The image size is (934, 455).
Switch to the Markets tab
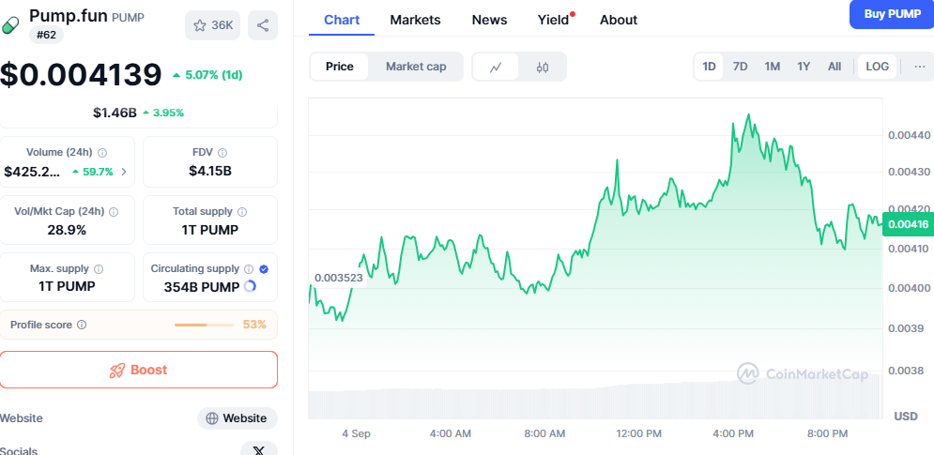click(x=415, y=20)
